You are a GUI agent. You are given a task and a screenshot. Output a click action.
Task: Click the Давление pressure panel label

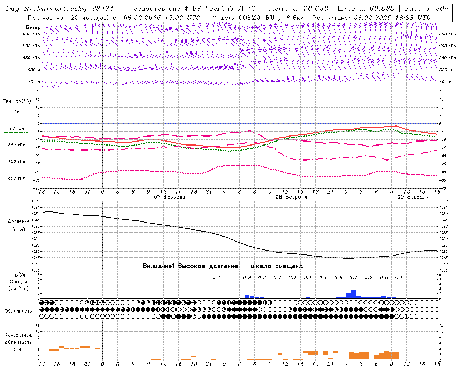(x=19, y=221)
